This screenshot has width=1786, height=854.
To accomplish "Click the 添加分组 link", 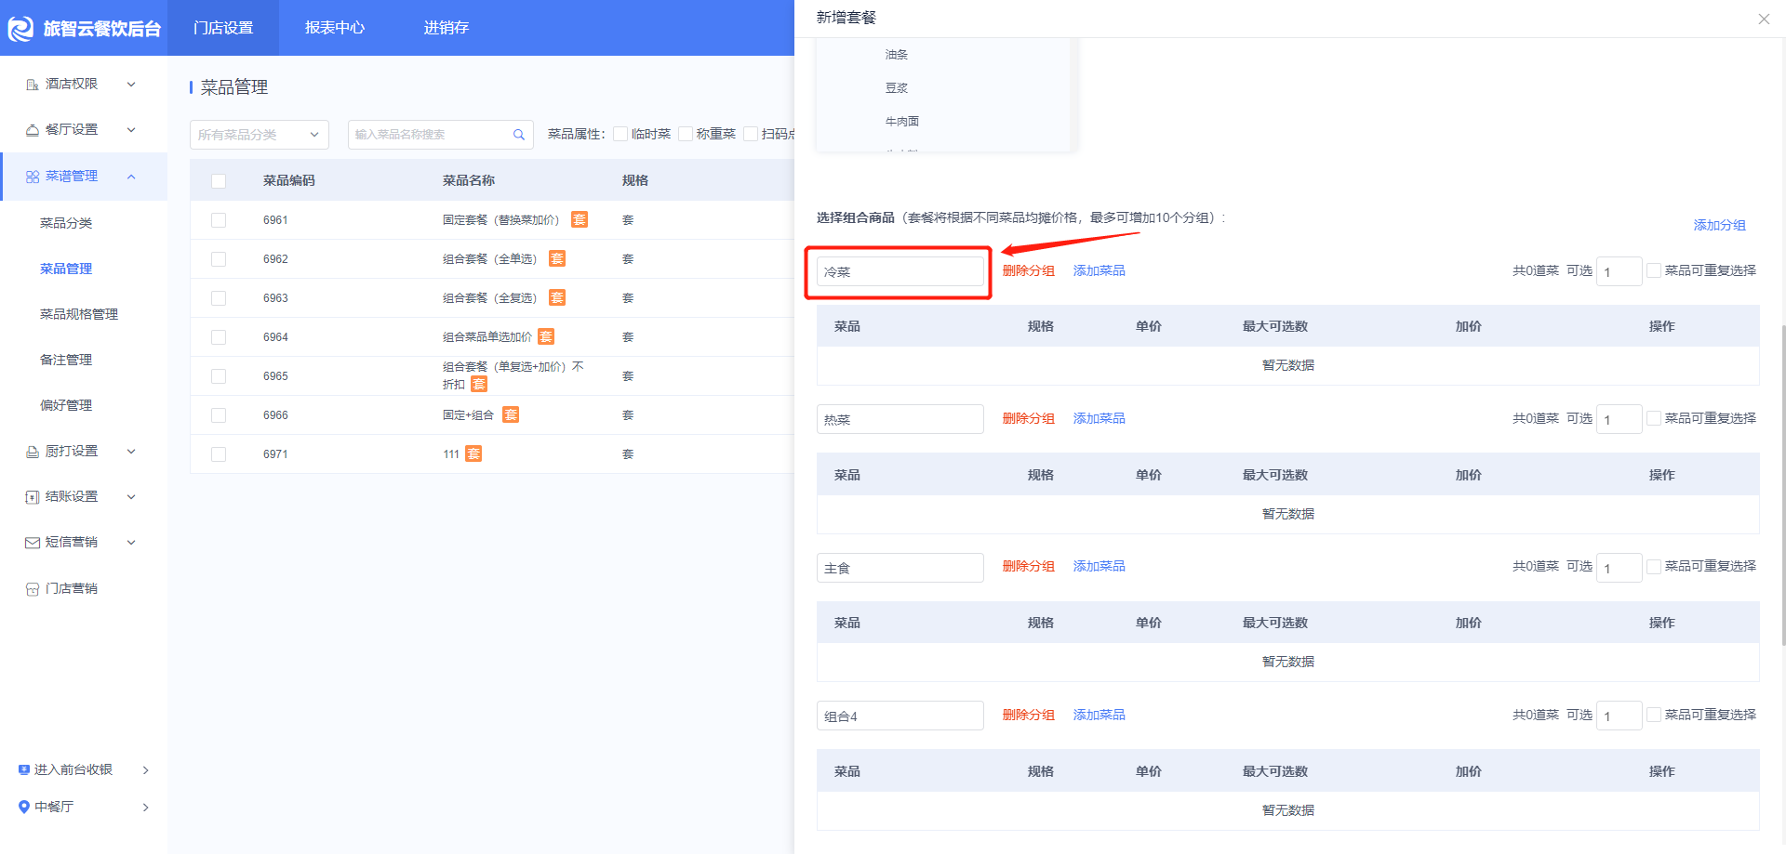I will pyautogui.click(x=1719, y=225).
